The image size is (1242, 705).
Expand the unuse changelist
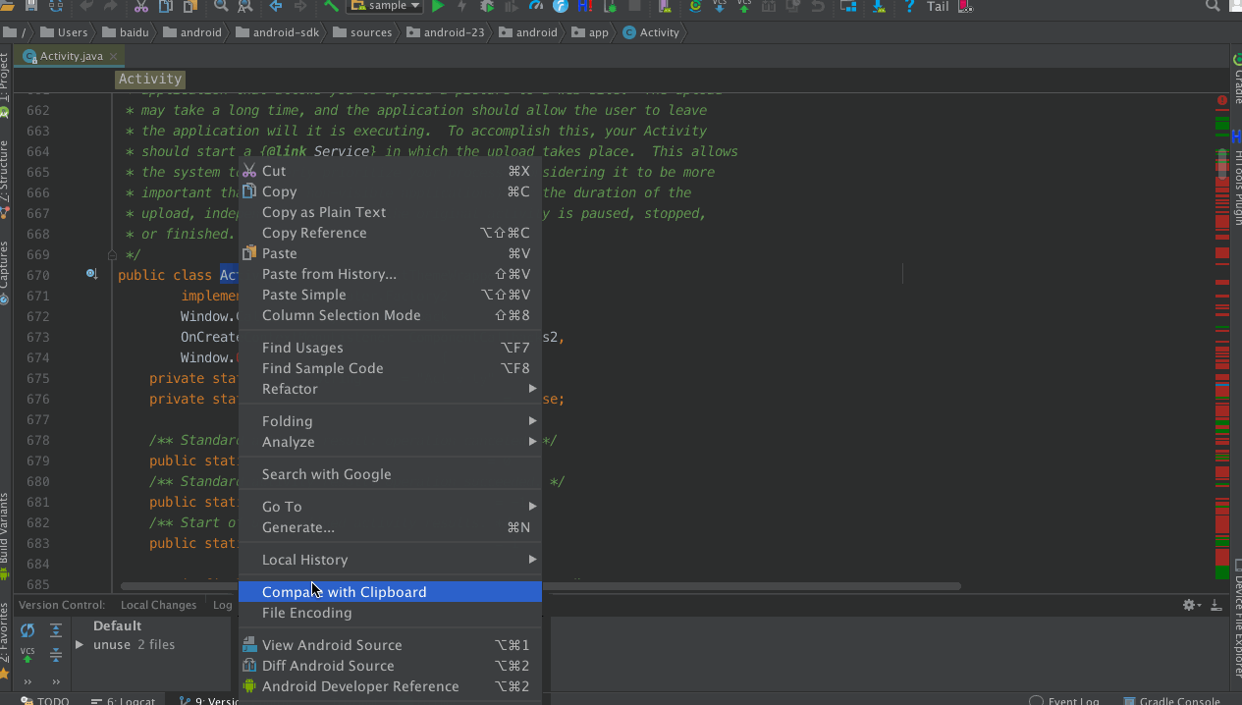[x=80, y=645]
